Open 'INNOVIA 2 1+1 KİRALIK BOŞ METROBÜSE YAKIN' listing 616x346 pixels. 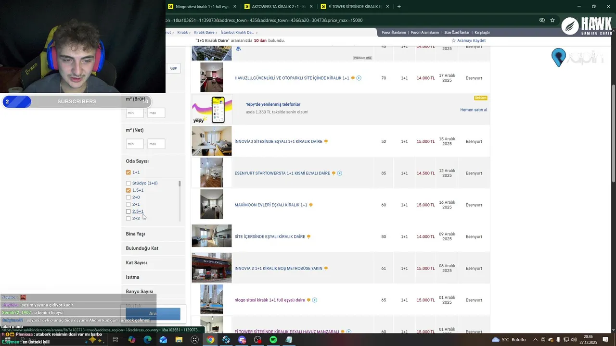[x=278, y=268]
